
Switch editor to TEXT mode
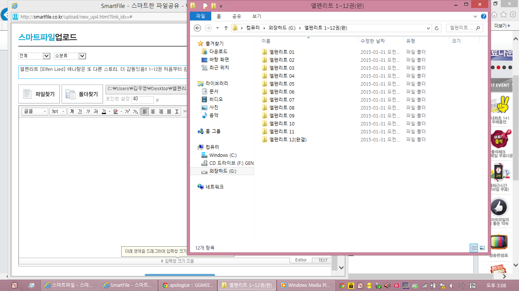pyautogui.click(x=323, y=260)
